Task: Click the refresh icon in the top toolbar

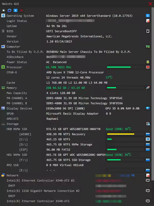Action: point(9,10)
